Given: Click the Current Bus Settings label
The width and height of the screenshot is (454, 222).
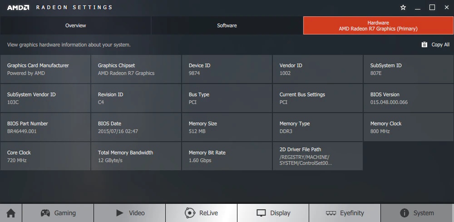Looking at the screenshot, I should 302,94.
